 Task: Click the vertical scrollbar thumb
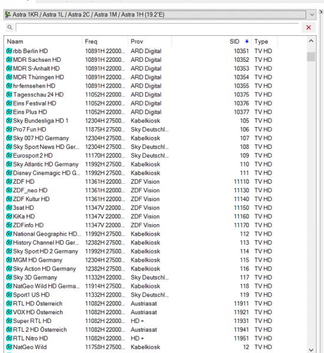311,56
